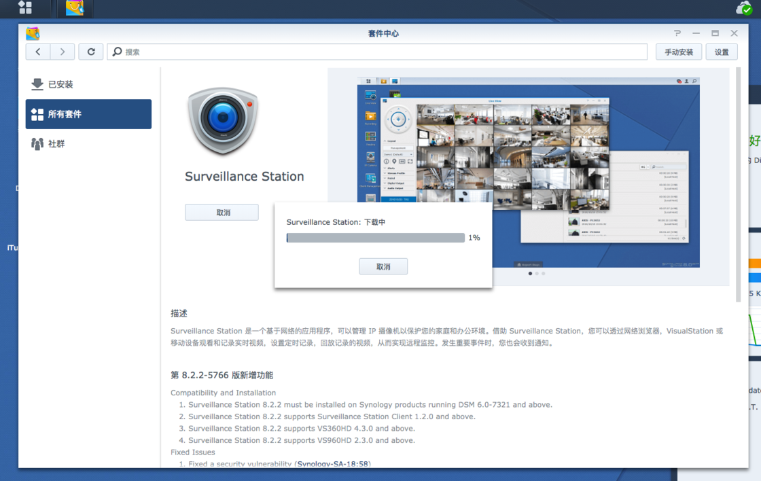Click the cloud status icon in top bar
761x481 pixels.
744,8
